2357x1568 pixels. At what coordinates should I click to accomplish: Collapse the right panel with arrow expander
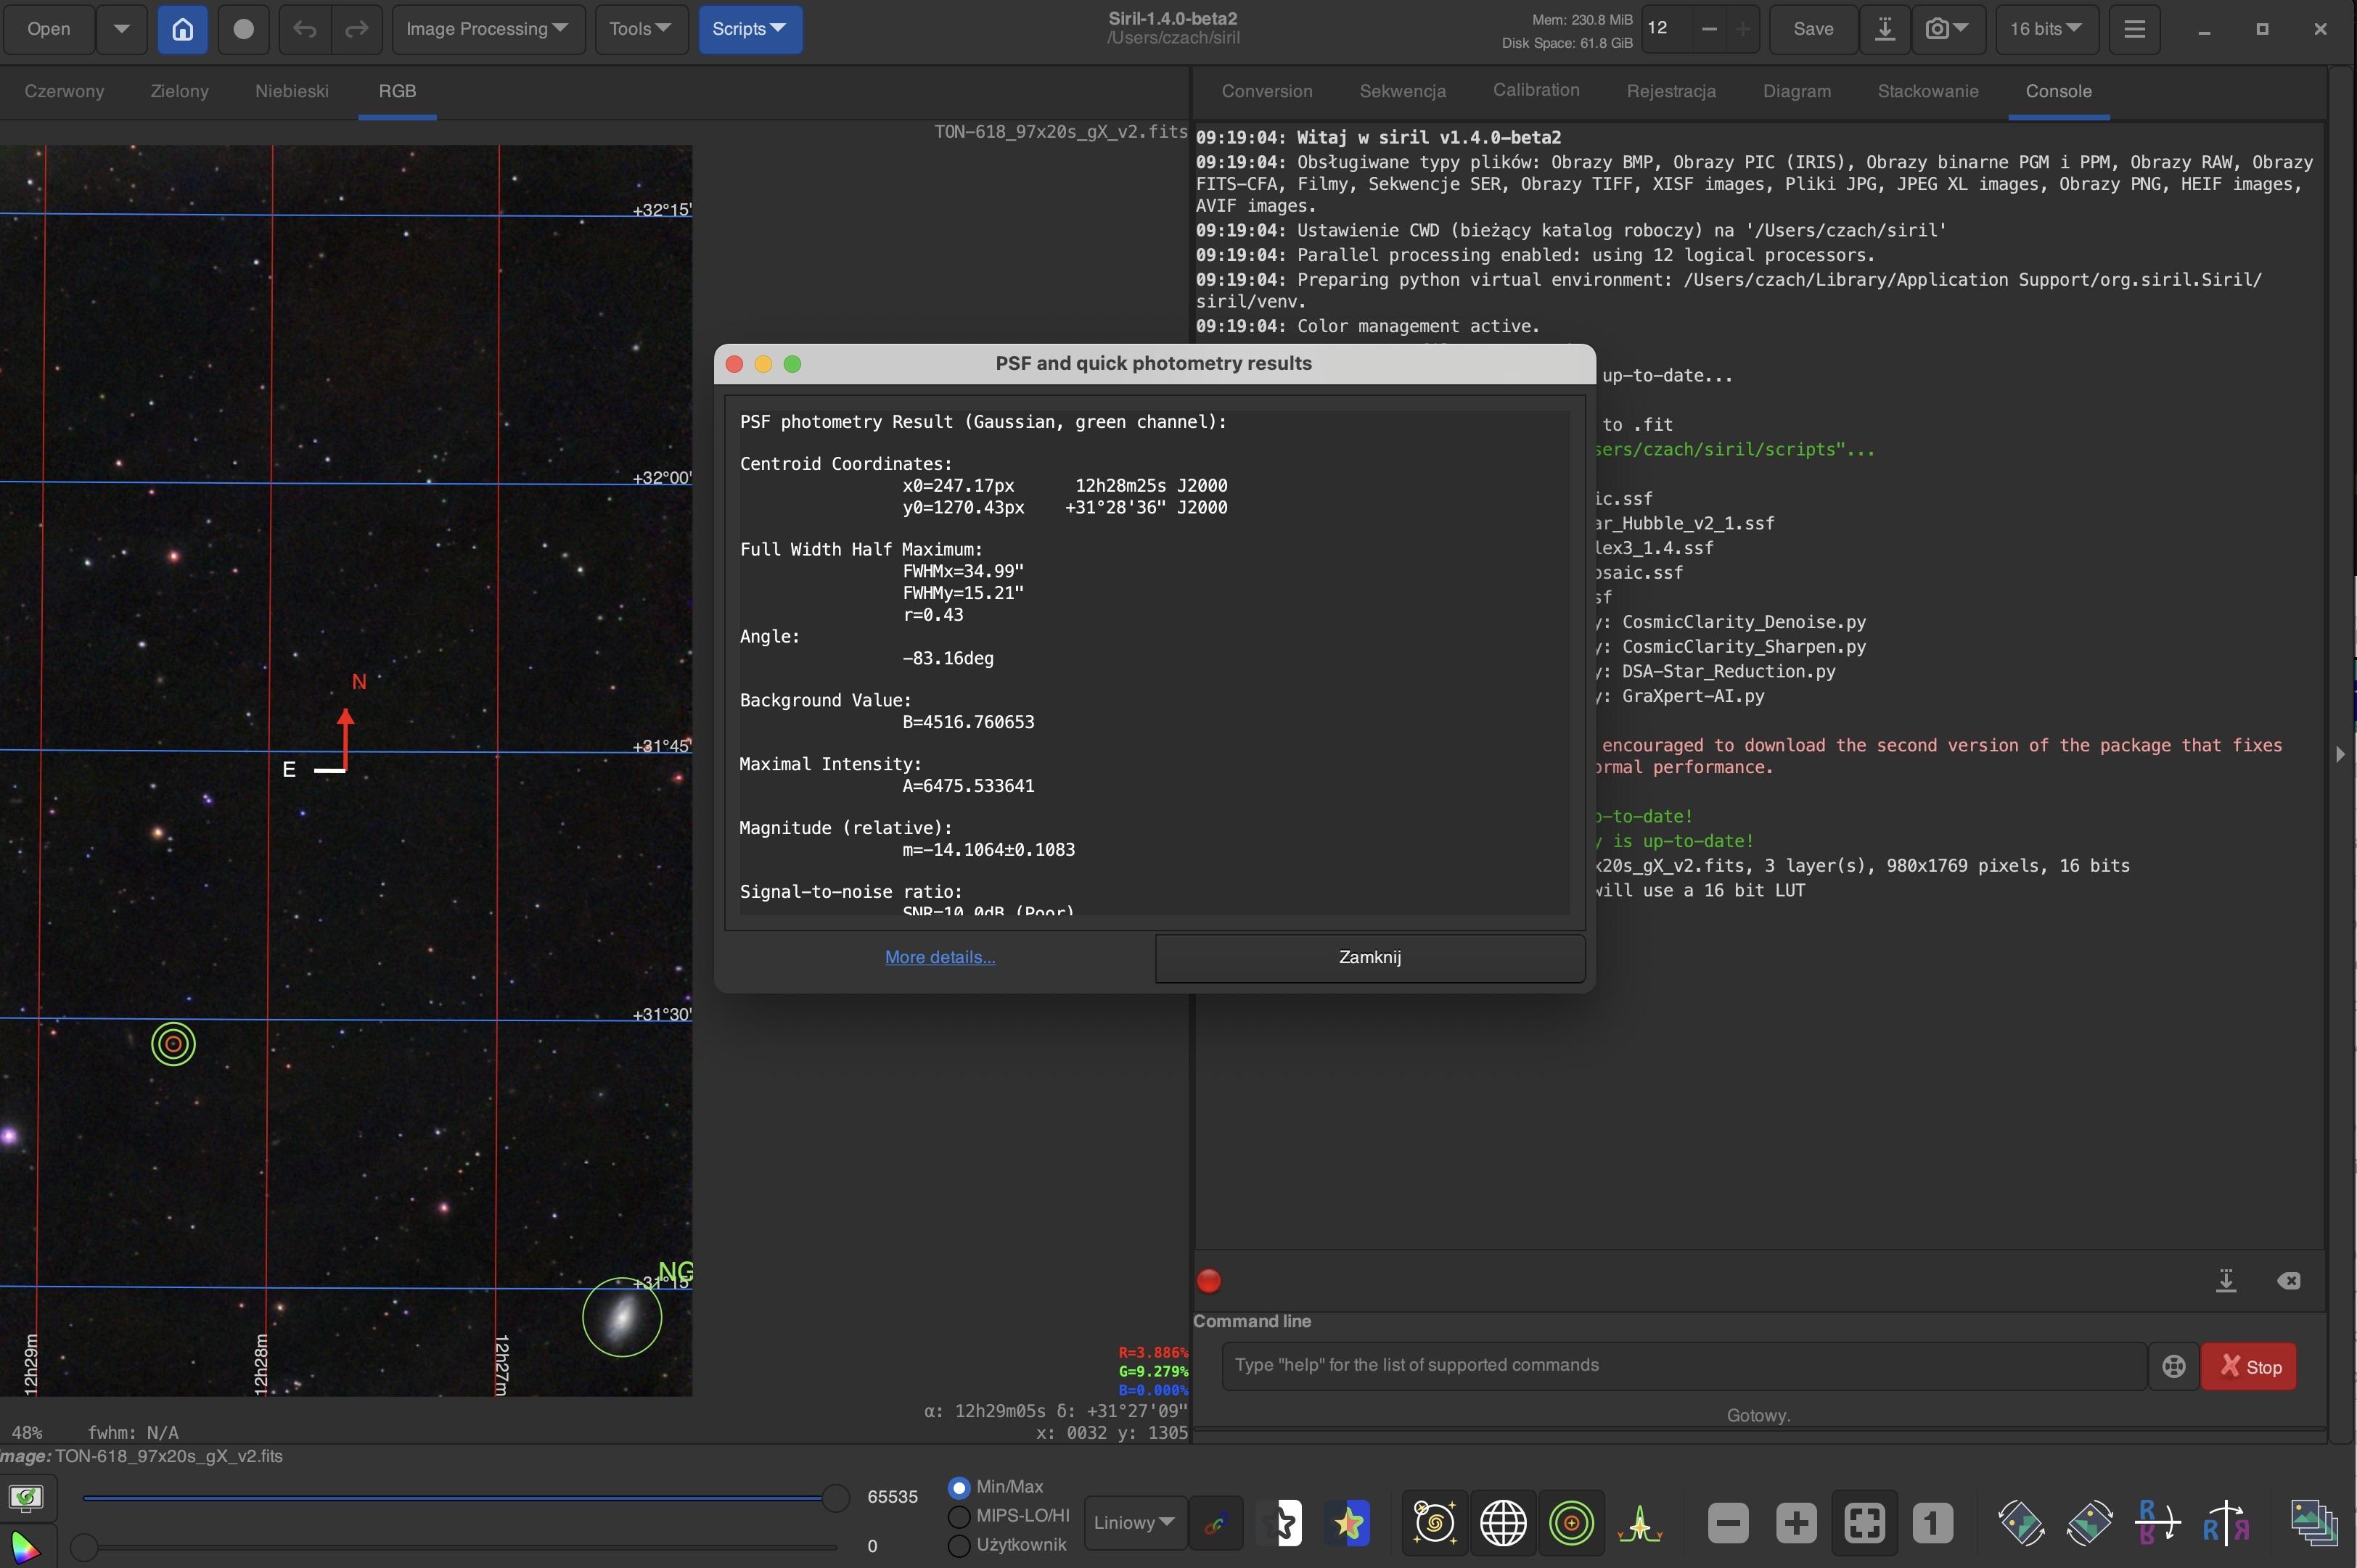tap(2340, 754)
